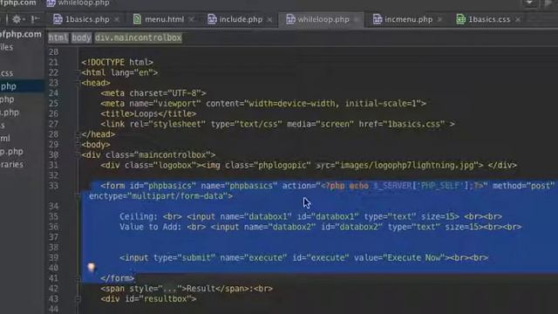Viewport: 558px width, 314px height.
Task: Click the logobox div line with logophp7lightning.jpg
Action: (x=308, y=165)
